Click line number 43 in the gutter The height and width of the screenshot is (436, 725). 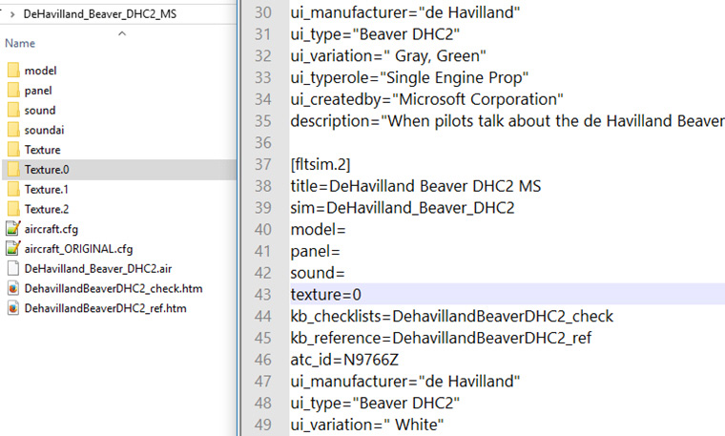(264, 294)
